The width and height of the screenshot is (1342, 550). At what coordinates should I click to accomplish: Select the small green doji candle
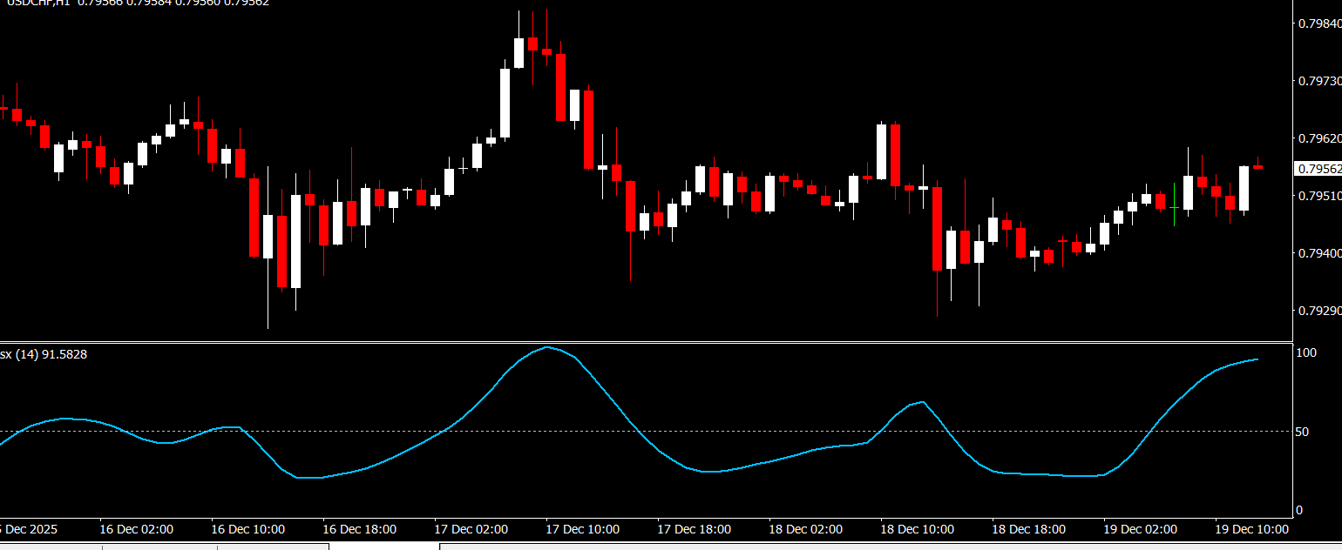pyautogui.click(x=1174, y=208)
